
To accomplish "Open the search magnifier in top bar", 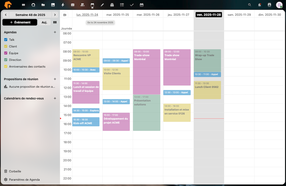I will click(250, 5).
